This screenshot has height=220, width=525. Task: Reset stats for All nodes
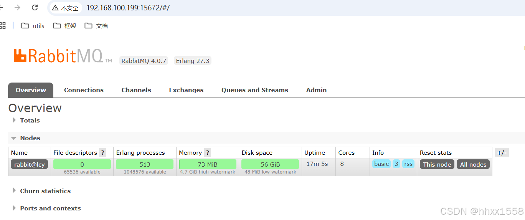(x=473, y=164)
